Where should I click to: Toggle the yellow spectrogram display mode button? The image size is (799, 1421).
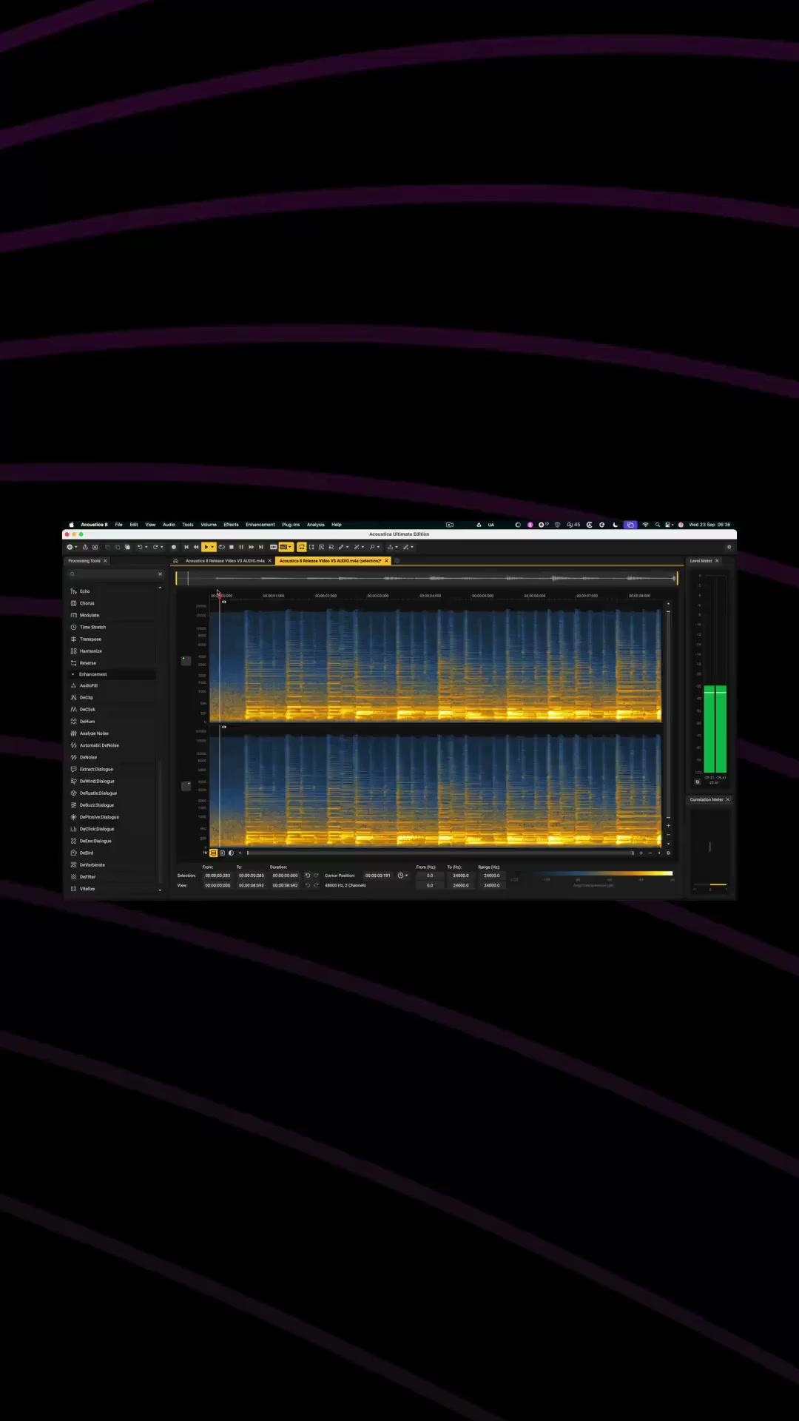214,853
